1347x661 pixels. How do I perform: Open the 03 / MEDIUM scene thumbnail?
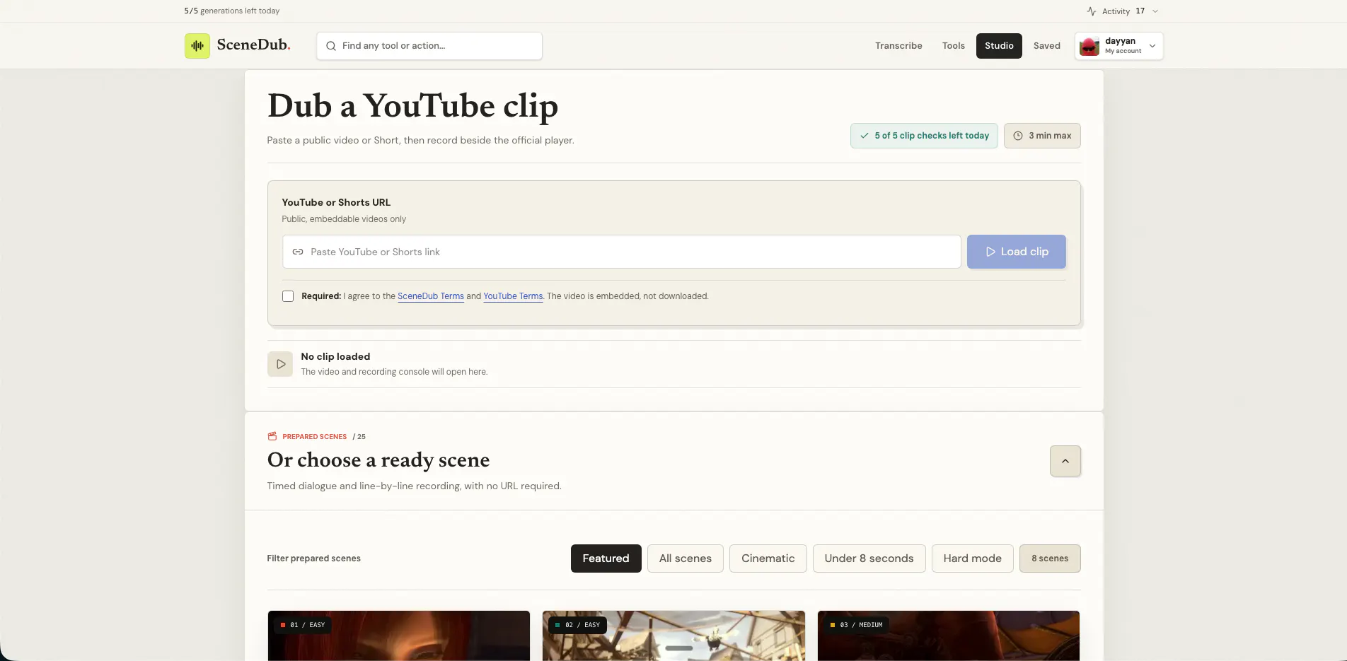[949, 636]
